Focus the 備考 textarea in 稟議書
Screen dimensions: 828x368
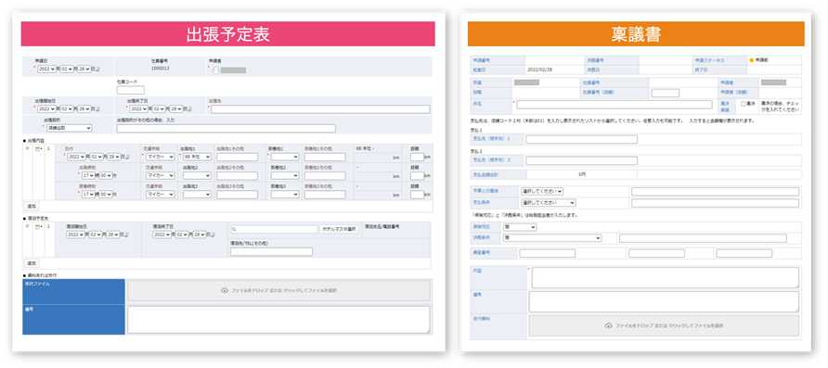coord(664,301)
